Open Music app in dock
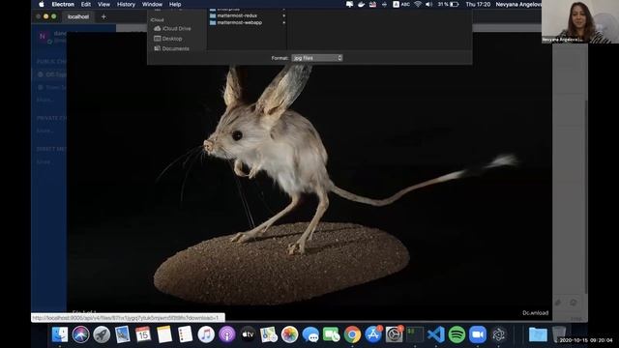Screen dimensions: 619x348 [206, 334]
